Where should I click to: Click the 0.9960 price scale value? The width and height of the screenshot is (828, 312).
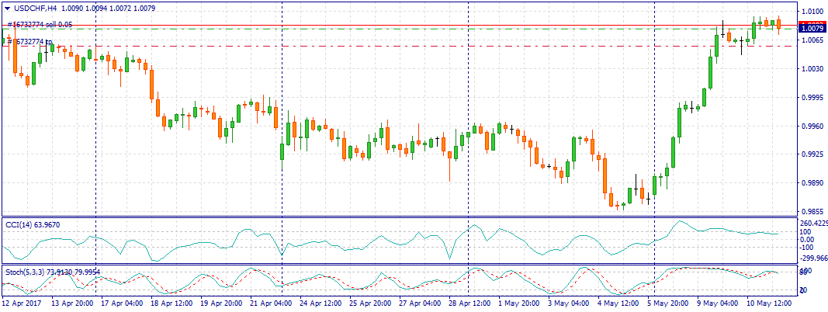(x=812, y=126)
